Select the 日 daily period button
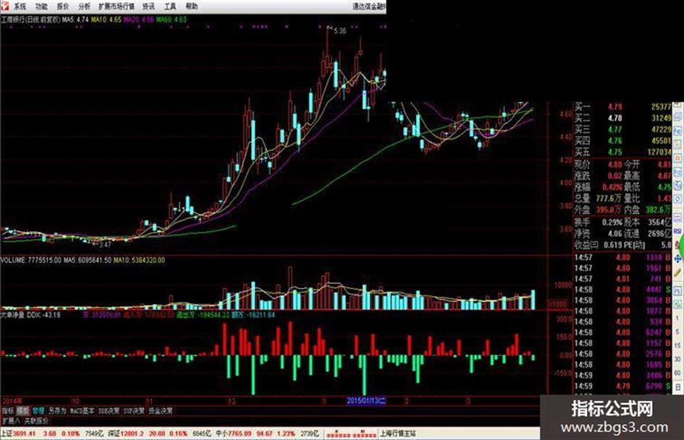Image resolution: width=684 pixels, height=440 pixels. [x=677, y=387]
